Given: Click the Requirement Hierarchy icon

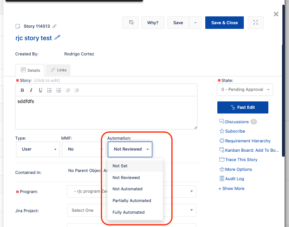Looking at the screenshot, I should [222, 141].
